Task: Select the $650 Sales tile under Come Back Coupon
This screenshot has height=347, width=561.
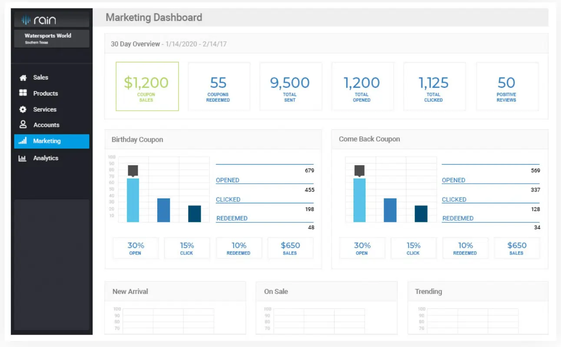Action: 517,248
